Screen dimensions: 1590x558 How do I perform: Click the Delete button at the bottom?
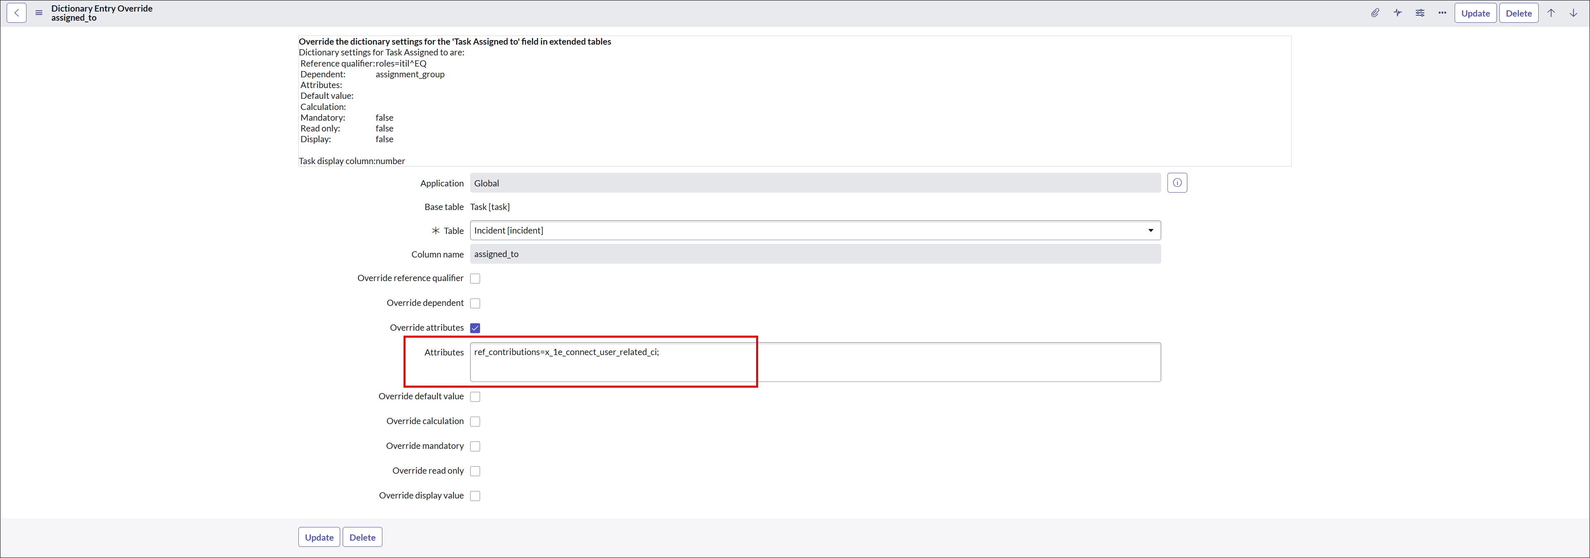point(362,537)
